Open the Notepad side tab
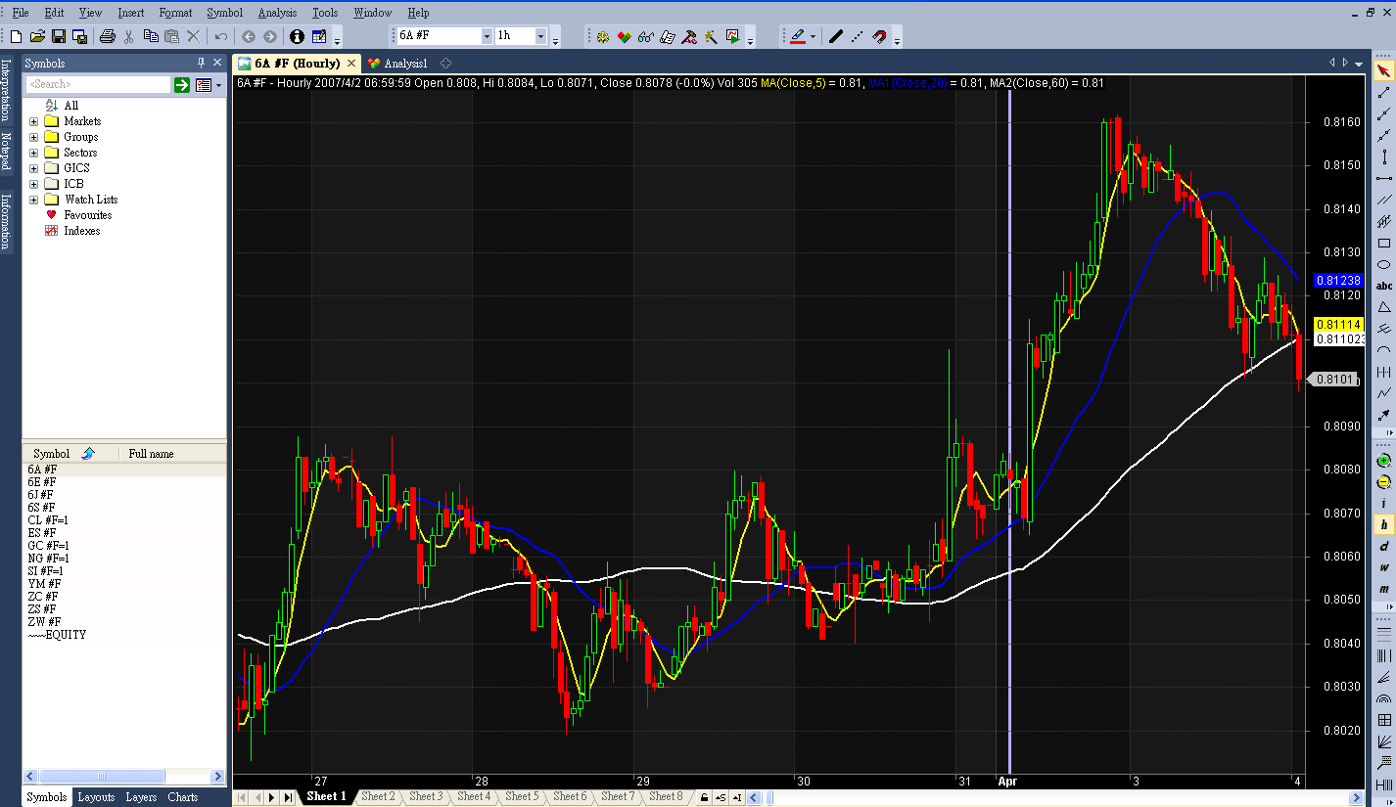 pos(6,151)
